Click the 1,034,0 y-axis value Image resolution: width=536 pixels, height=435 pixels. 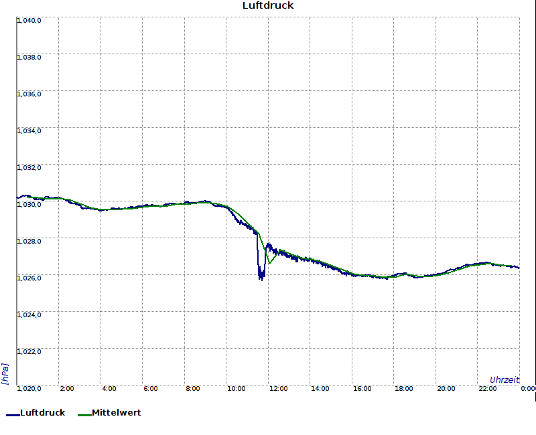coord(29,131)
